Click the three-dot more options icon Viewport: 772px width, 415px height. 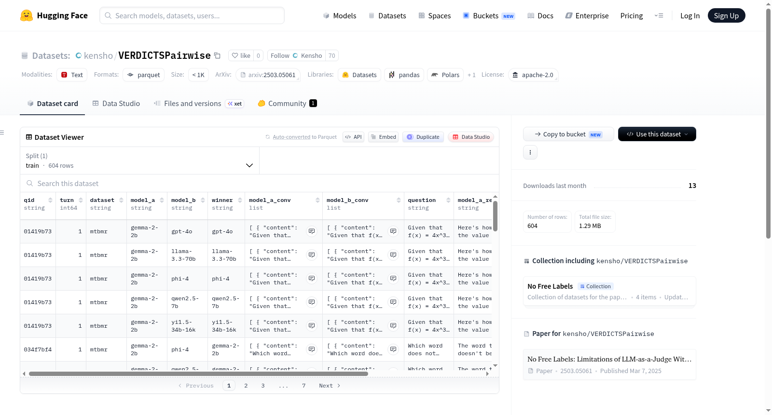(530, 152)
